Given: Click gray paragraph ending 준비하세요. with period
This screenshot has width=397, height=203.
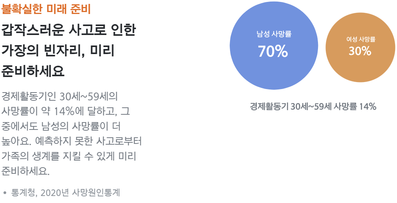Looking at the screenshot, I should [26, 171].
